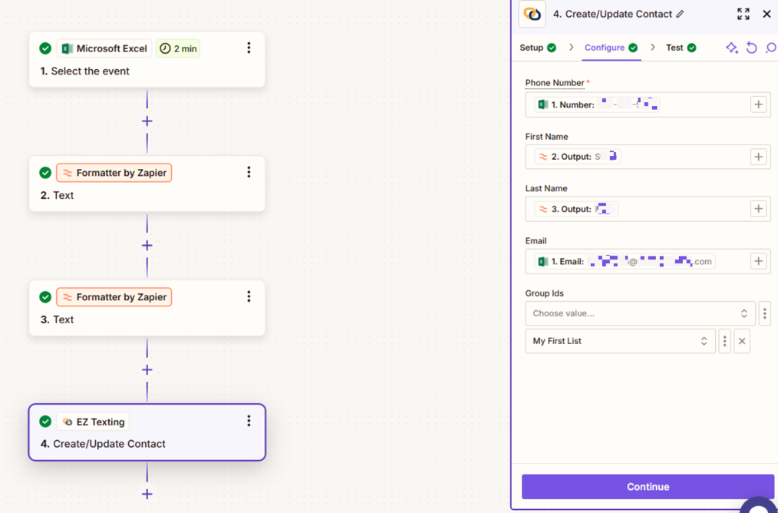Open the AI sparkle assistant icon

coord(732,48)
